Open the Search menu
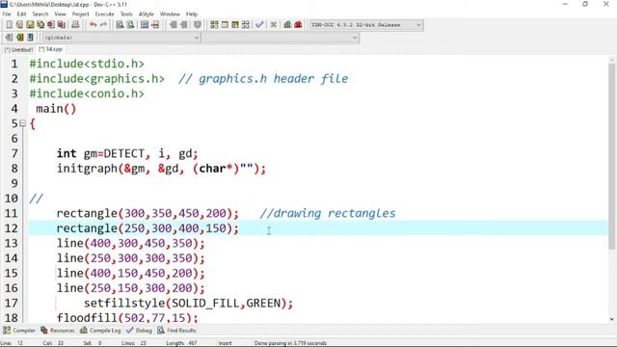 (40, 13)
